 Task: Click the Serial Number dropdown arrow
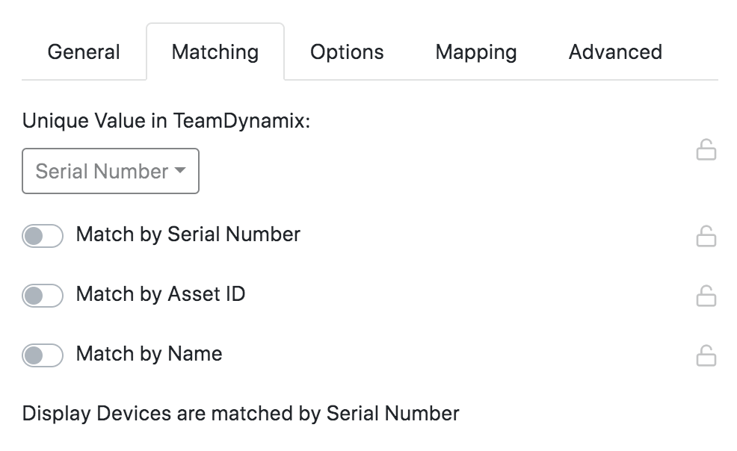coord(179,171)
